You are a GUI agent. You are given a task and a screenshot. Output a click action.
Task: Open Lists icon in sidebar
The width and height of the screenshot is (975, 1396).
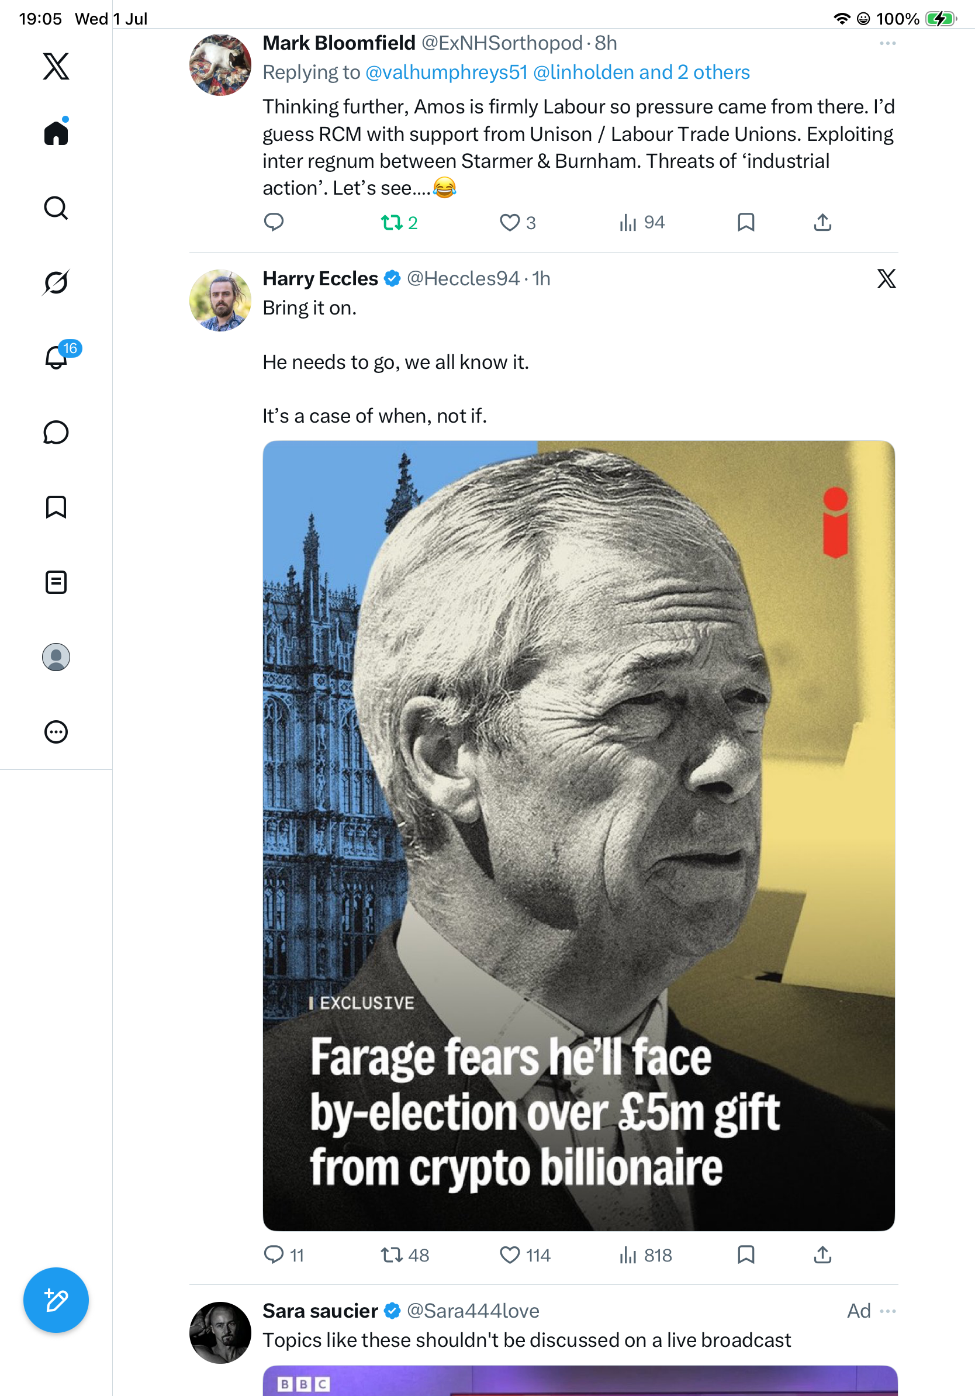56,582
